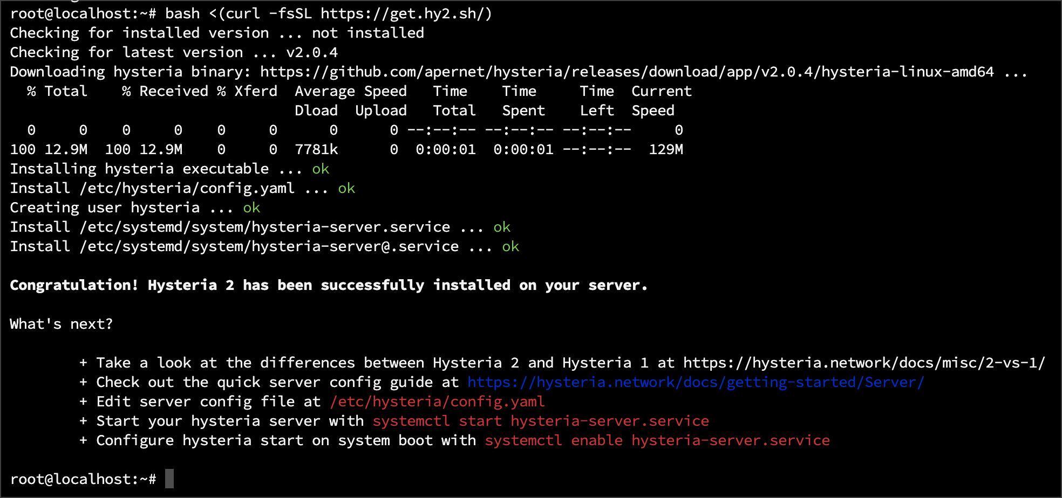Click the hysteria.network/docs/misc/2-vs-1/ URL
The height and width of the screenshot is (498, 1062).
864,363
